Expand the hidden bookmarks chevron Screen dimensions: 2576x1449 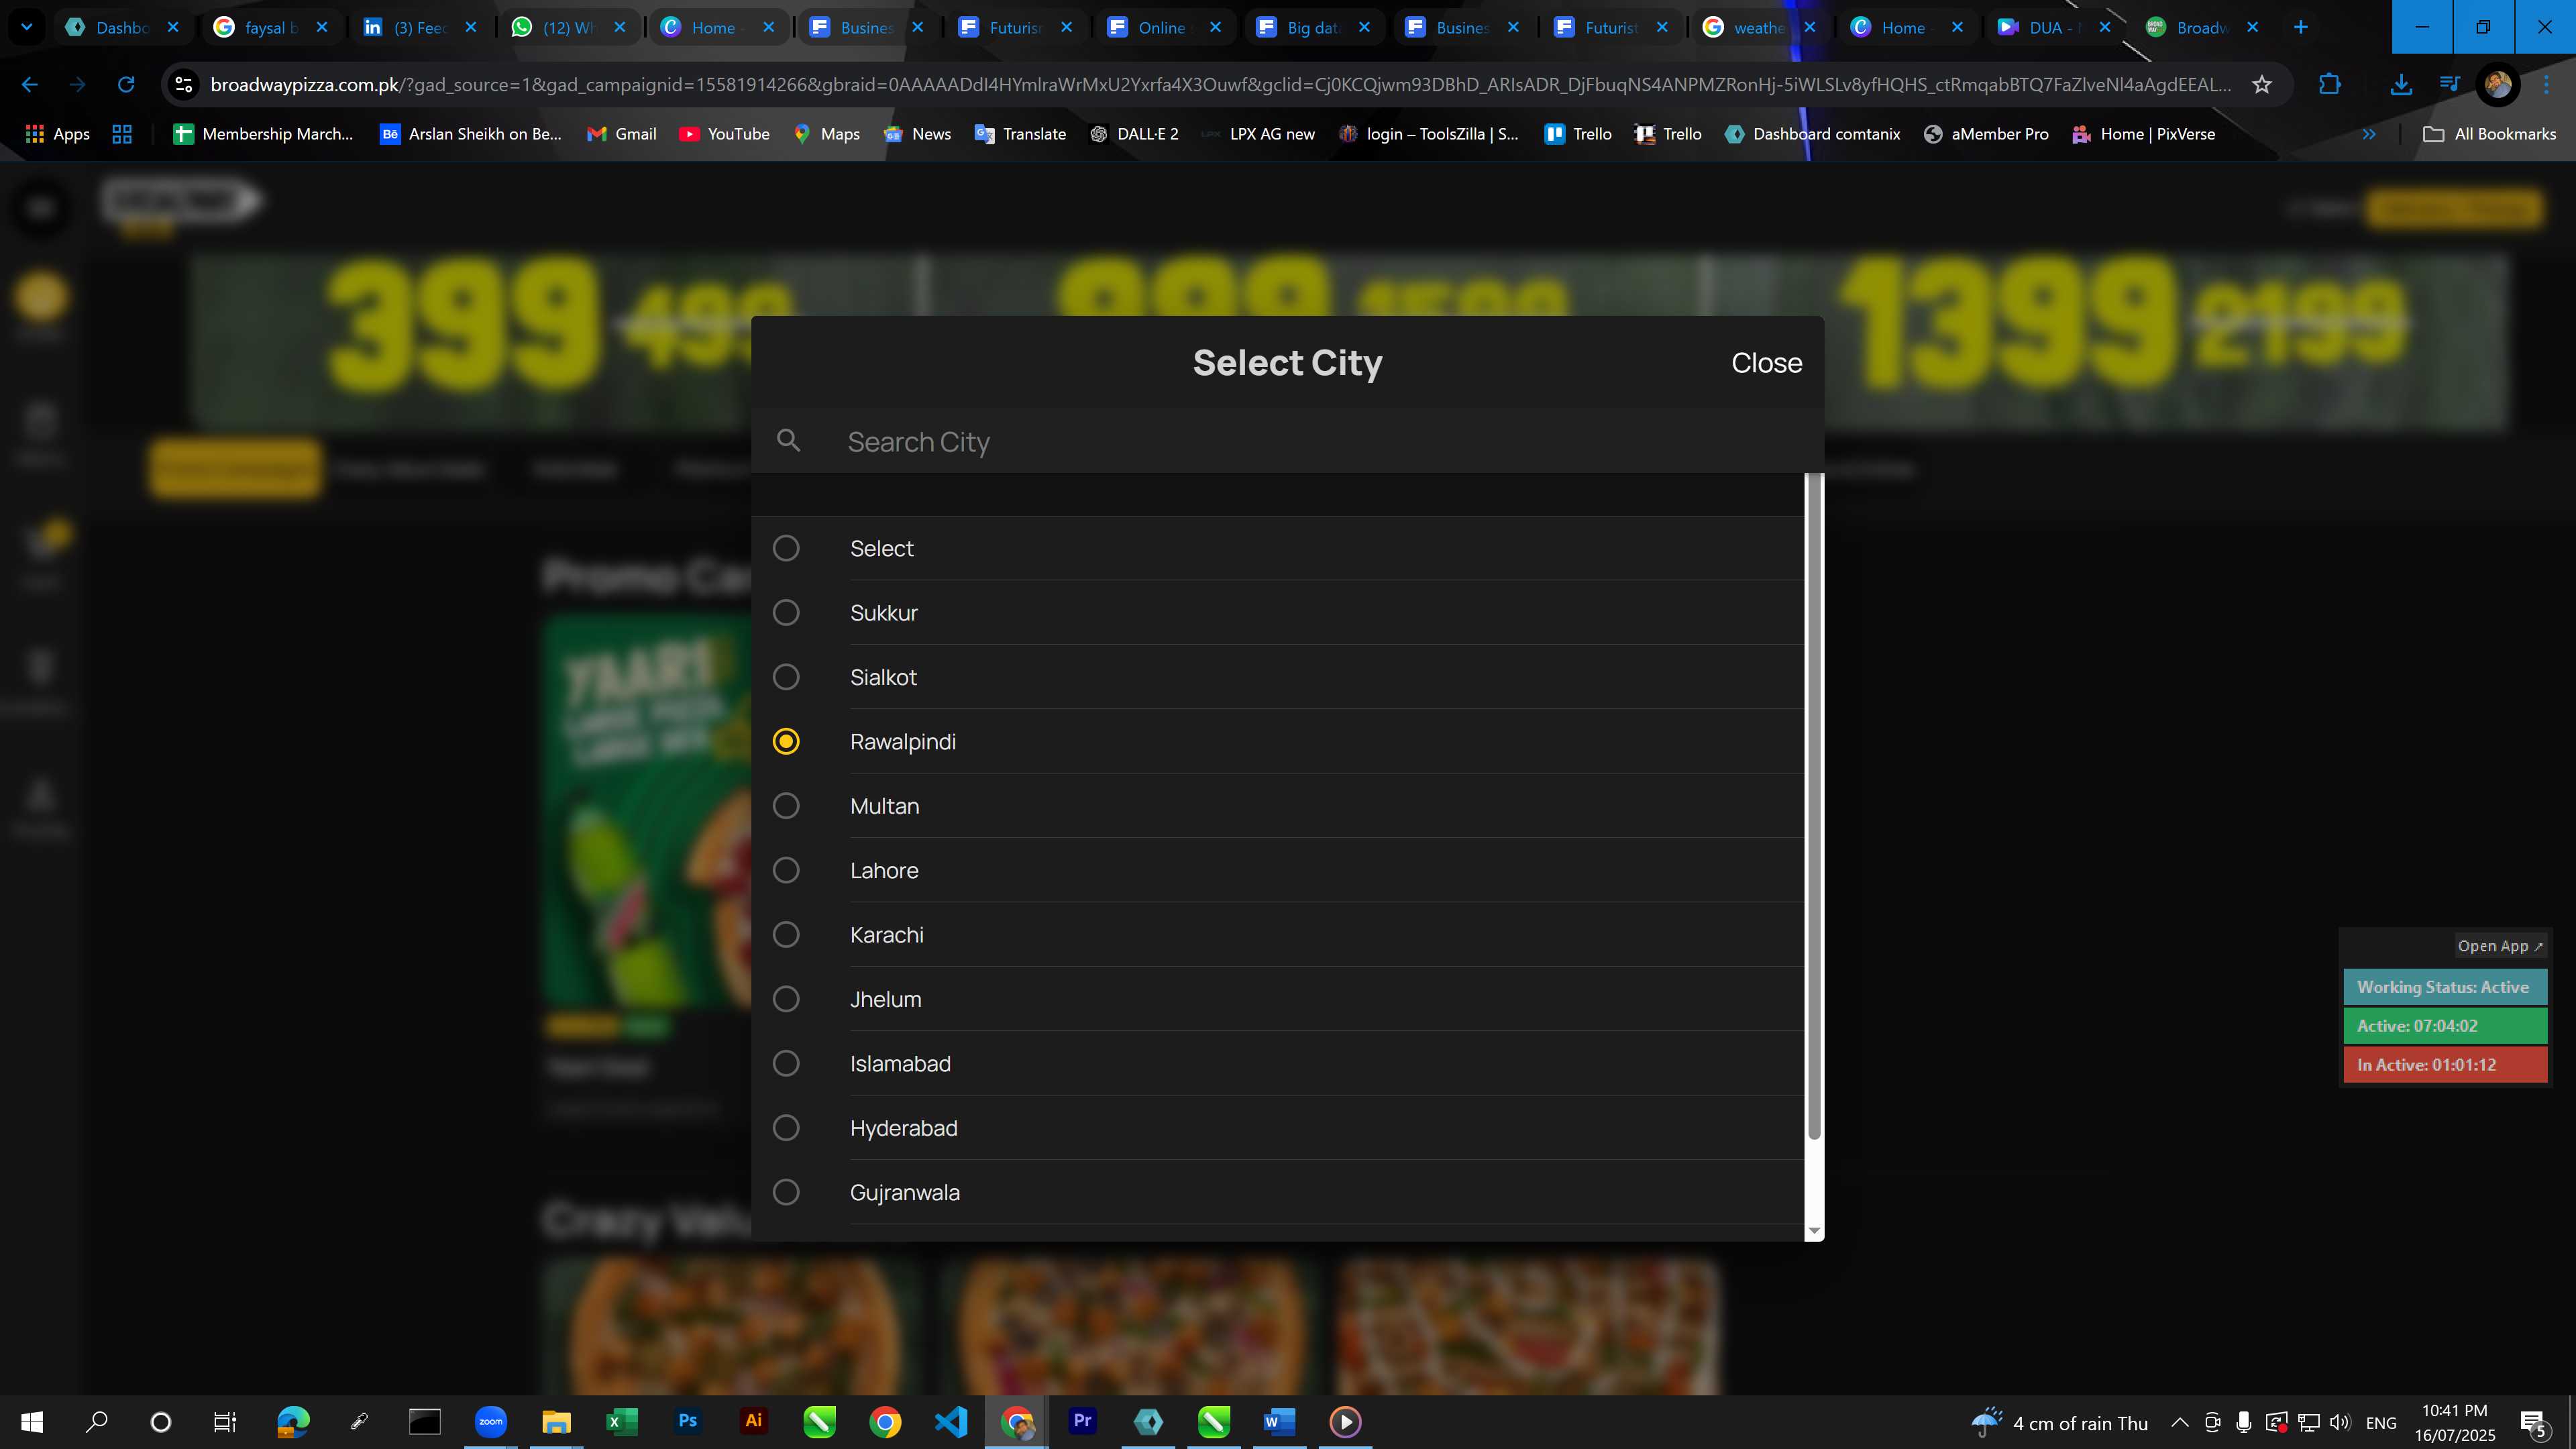(2369, 134)
